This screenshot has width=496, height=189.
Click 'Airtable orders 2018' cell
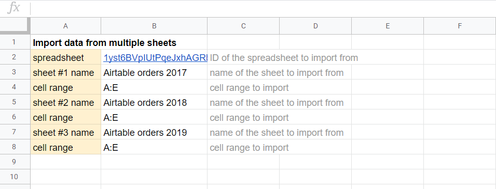154,102
